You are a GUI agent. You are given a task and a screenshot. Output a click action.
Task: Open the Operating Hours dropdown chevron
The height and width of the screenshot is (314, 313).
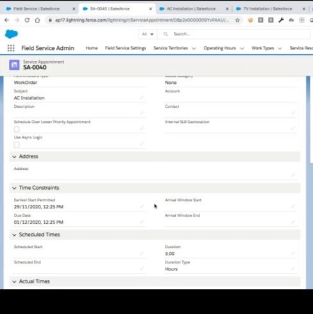click(242, 48)
